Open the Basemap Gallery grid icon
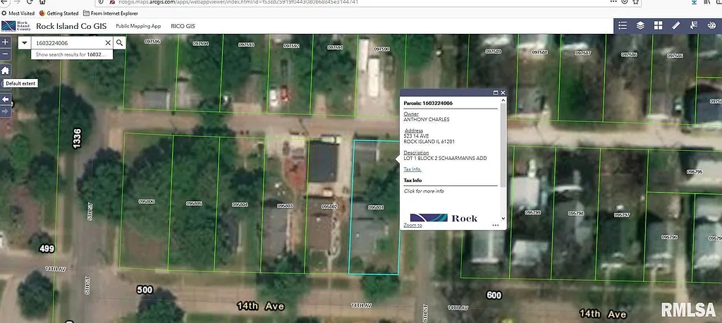This screenshot has height=323, width=722. coord(658,26)
